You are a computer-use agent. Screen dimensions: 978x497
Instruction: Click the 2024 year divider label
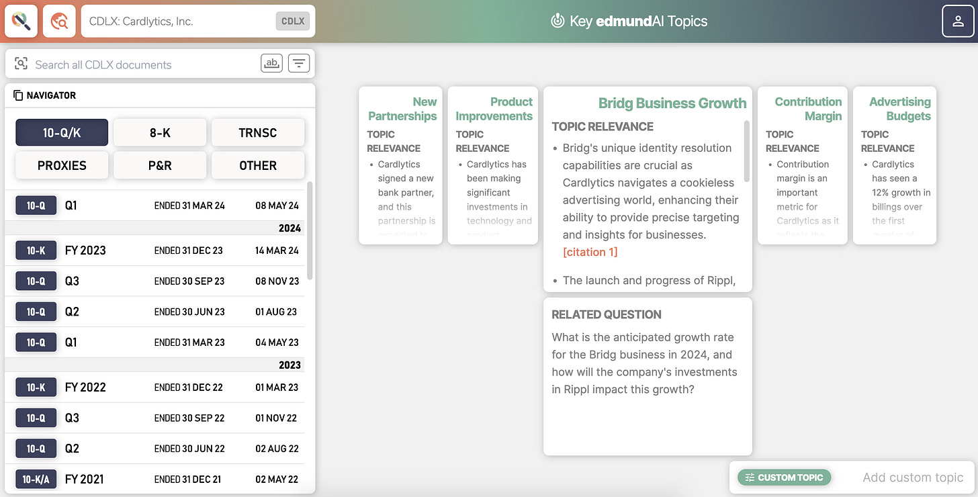pos(290,228)
